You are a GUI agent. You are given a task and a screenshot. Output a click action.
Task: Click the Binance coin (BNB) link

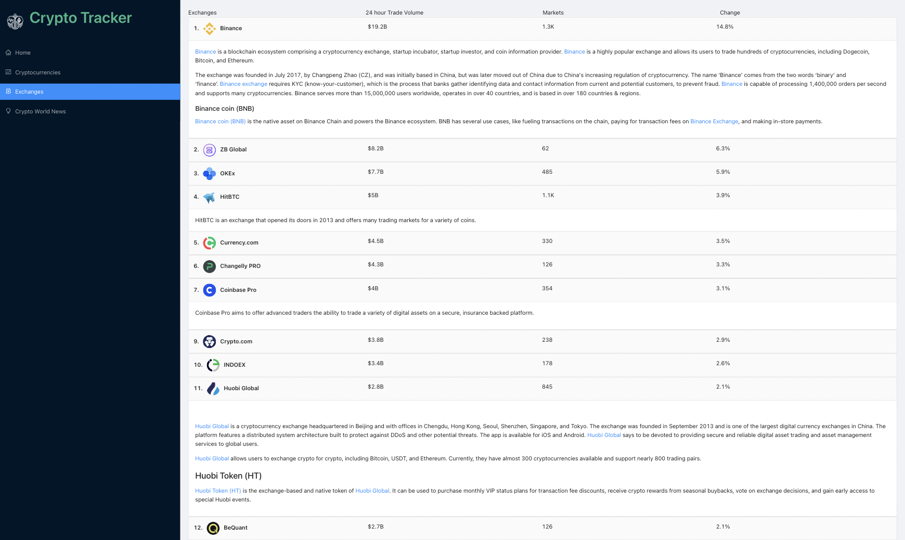220,121
